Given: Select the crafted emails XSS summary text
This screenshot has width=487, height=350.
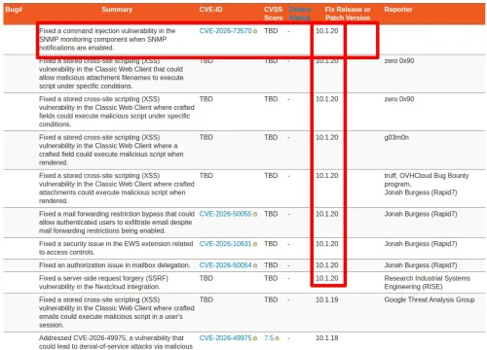Looking at the screenshot, I should pos(117,312).
